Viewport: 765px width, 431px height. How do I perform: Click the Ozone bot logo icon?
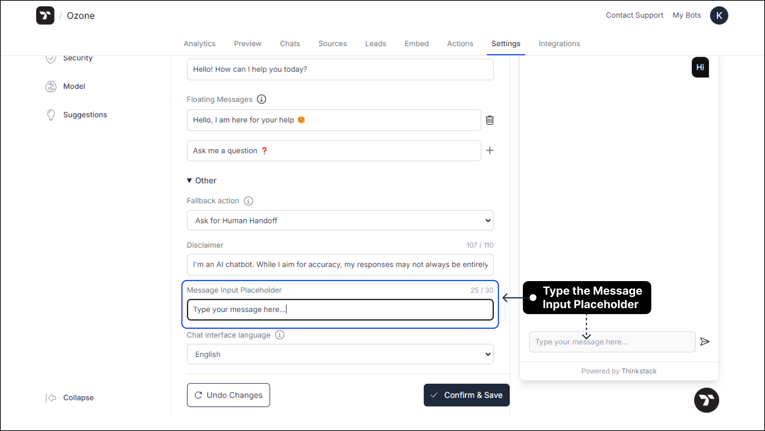(x=46, y=15)
